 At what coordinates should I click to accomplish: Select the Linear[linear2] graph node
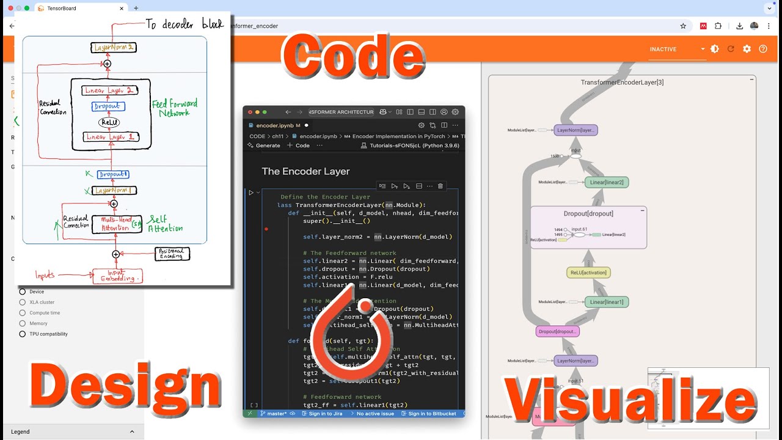606,182
